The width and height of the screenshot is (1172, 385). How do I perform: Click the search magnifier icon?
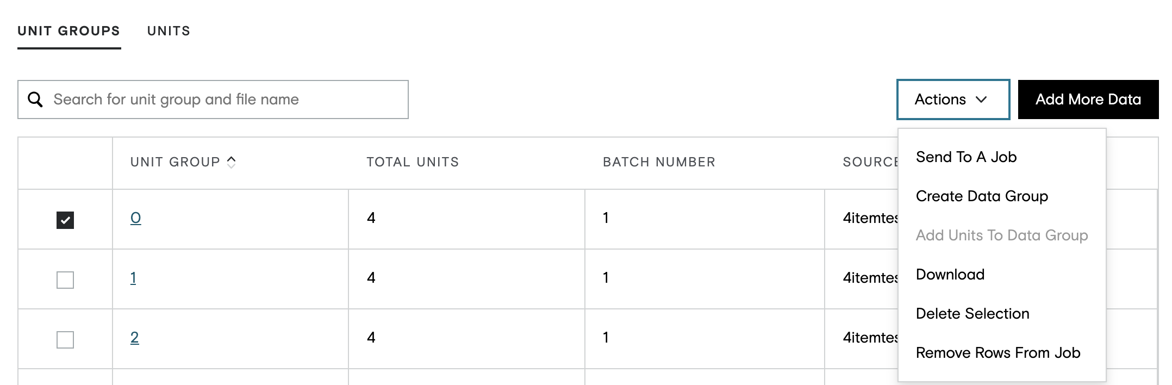tap(35, 100)
